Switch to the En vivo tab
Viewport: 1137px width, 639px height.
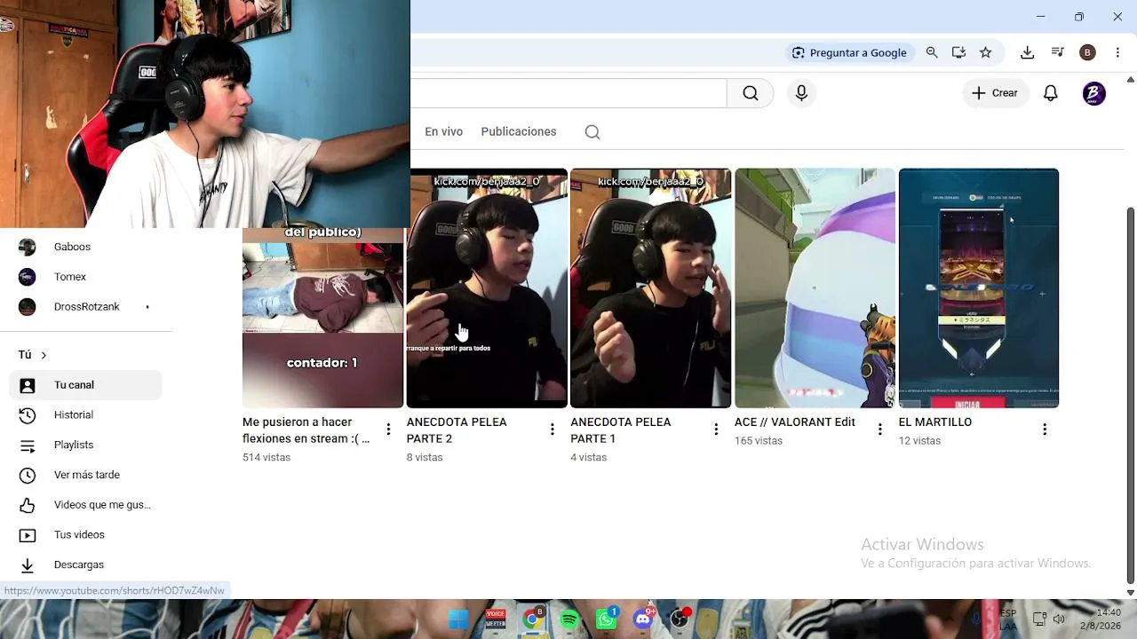443,131
